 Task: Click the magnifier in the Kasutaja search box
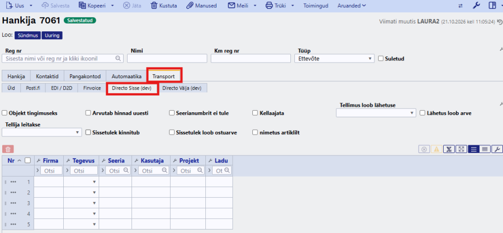[x=164, y=170]
